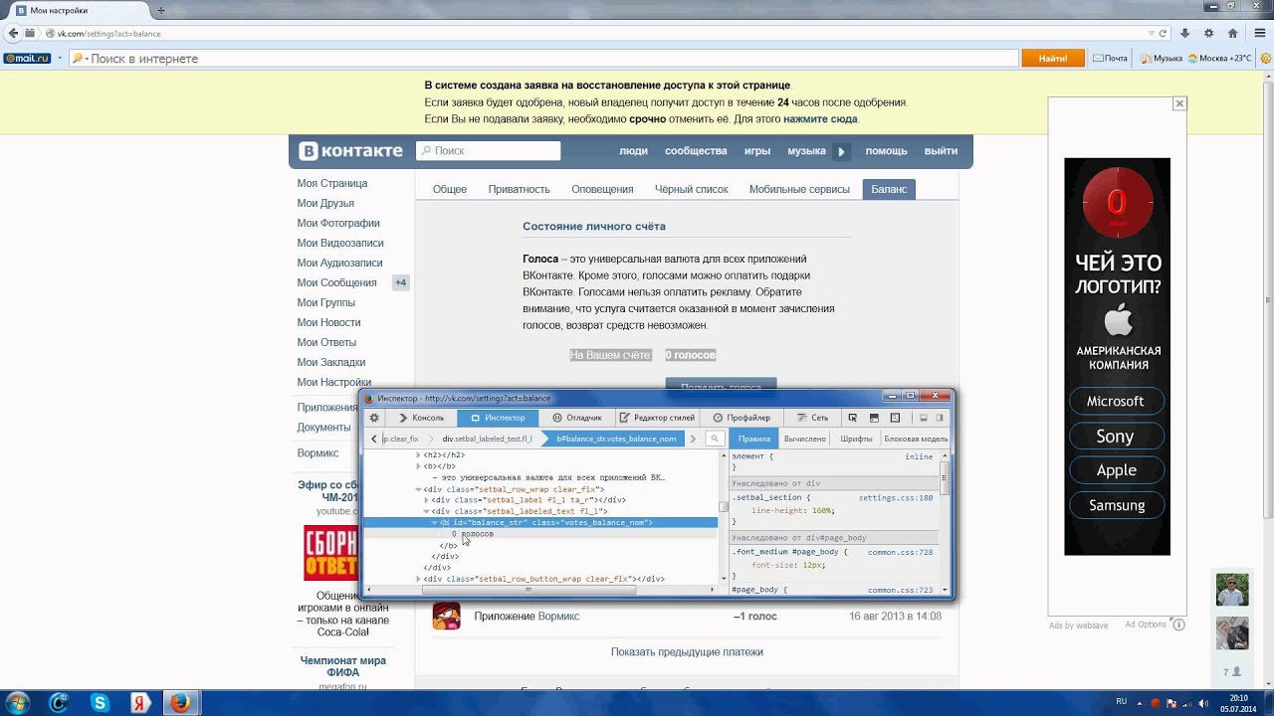1274x716 pixels.
Task: Open the Чёрный список settings tab
Action: [x=691, y=189]
